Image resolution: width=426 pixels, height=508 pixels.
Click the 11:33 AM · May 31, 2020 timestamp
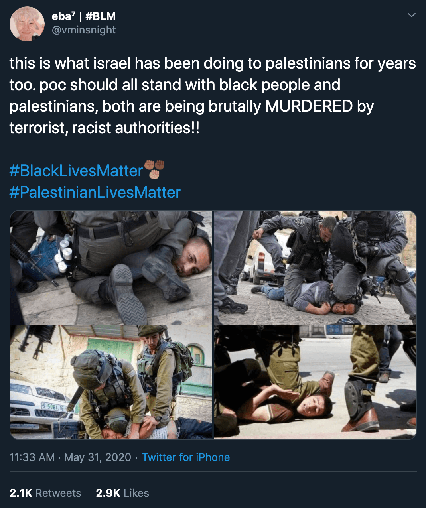click(70, 457)
